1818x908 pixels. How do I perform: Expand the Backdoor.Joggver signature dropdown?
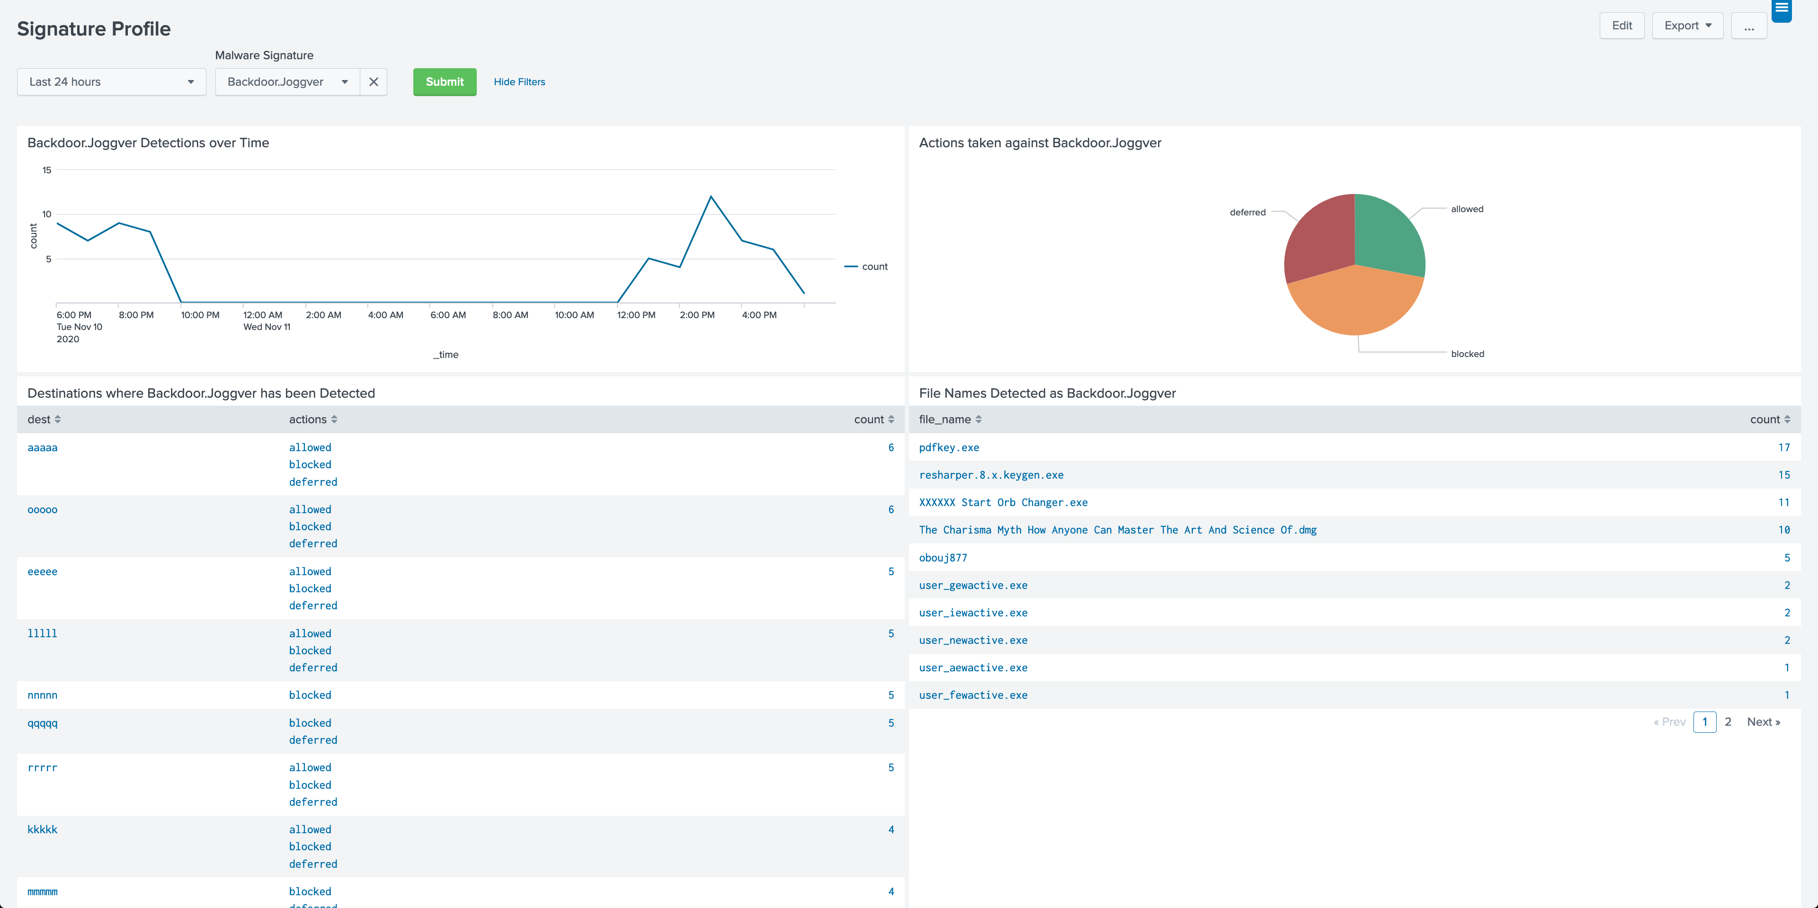288,82
